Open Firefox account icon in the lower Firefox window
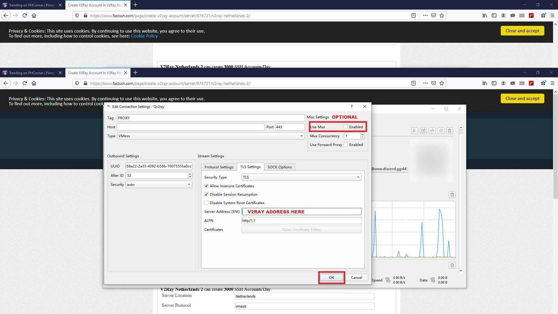This screenshot has height=314, width=558. coord(503,83)
